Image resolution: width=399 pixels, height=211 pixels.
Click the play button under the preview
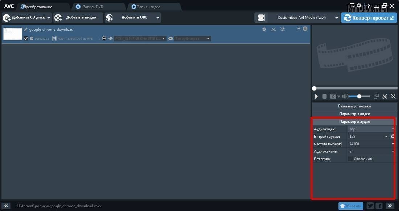[x=316, y=96]
